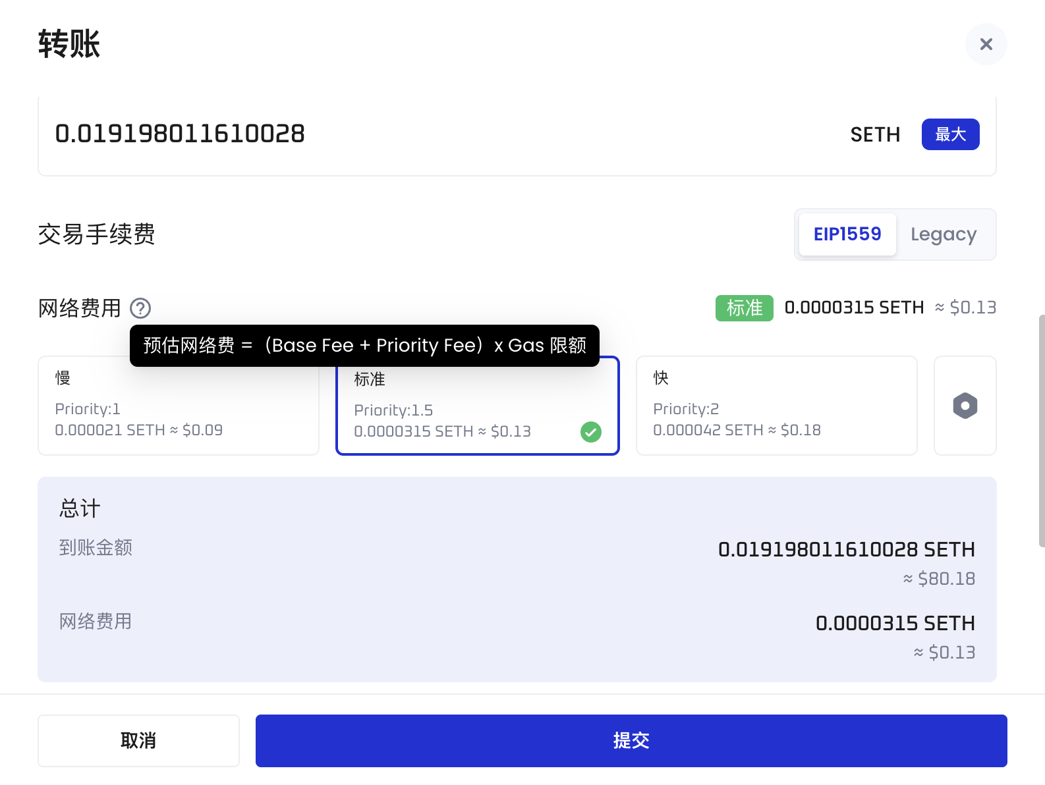Click the green 标准 fee badge
This screenshot has height=785, width=1045.
pos(745,308)
